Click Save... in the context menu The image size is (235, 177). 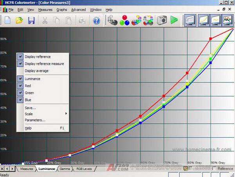[30, 107]
